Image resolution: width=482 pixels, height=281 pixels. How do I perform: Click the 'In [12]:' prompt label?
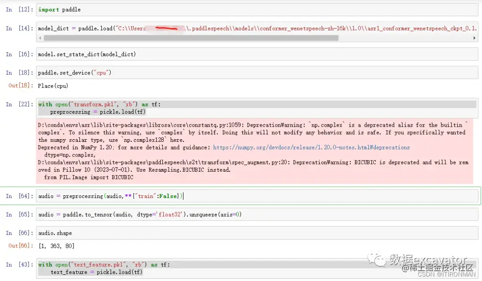click(19, 9)
